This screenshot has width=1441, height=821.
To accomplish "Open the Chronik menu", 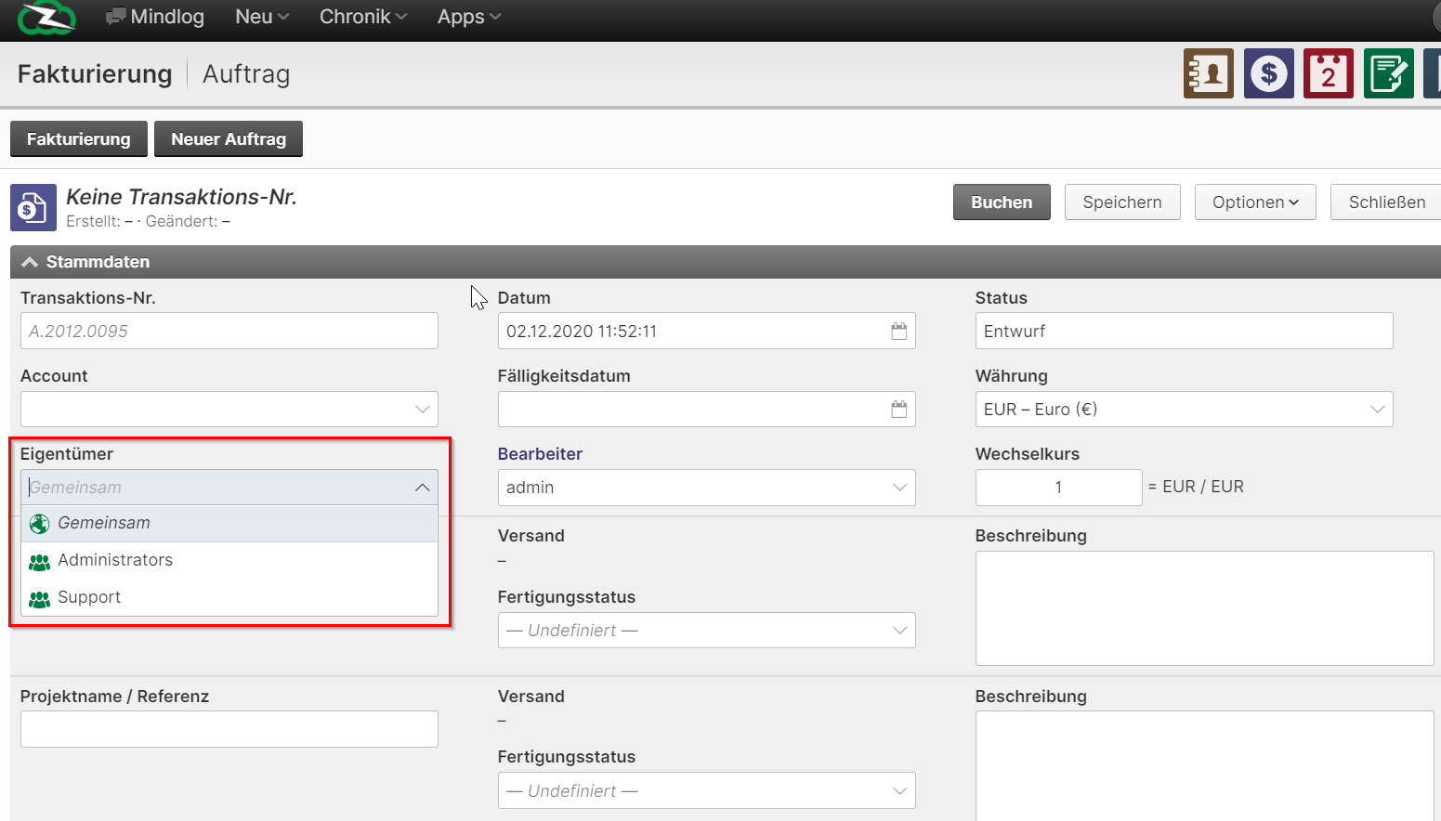I will [x=362, y=17].
